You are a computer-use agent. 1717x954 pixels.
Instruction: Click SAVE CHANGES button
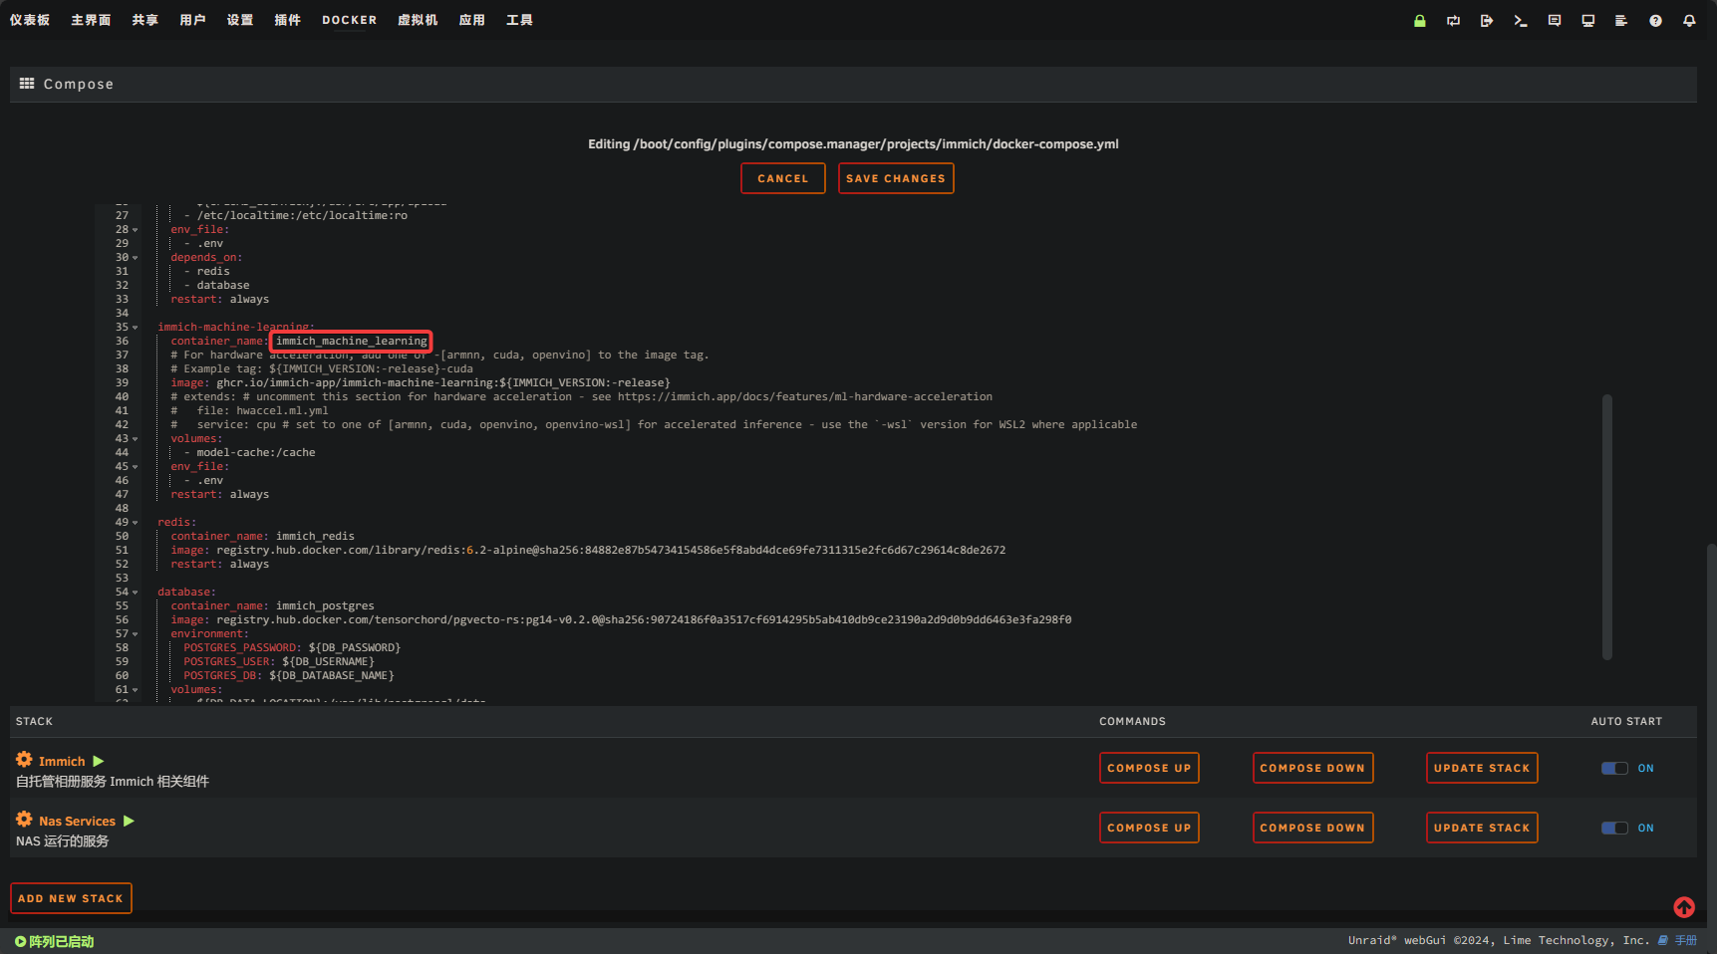[896, 178]
